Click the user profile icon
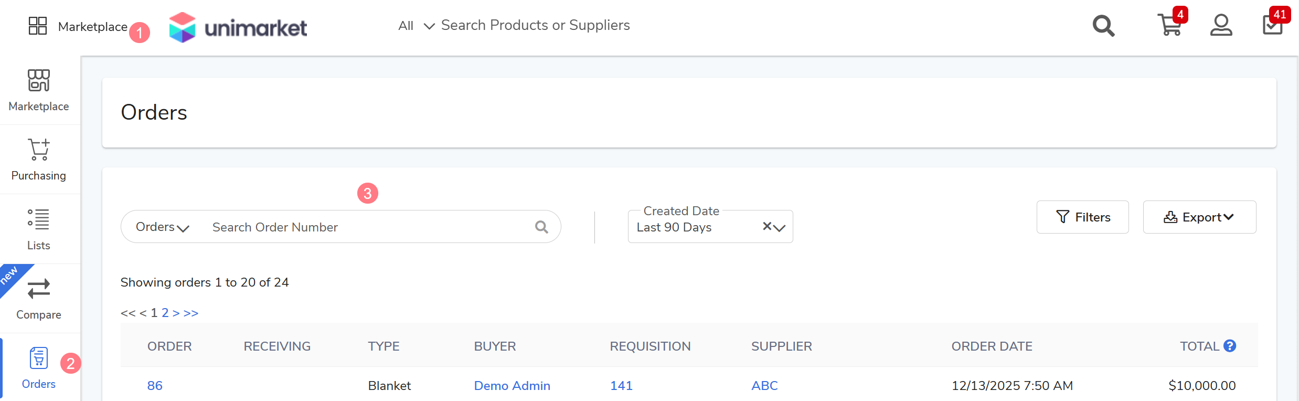Viewport: 1299px width, 401px height. [x=1221, y=25]
